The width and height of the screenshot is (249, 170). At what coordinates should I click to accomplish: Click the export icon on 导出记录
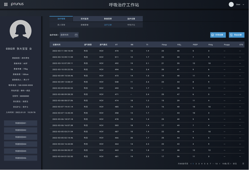click(231, 35)
